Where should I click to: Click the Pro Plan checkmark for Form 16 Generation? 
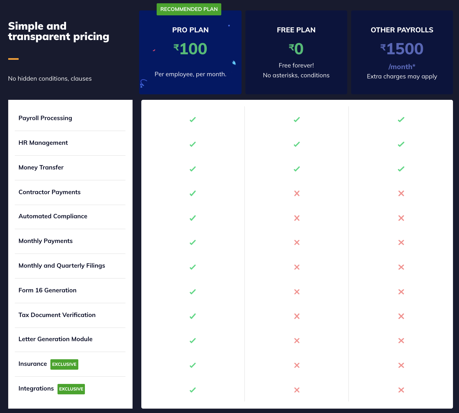click(x=192, y=292)
